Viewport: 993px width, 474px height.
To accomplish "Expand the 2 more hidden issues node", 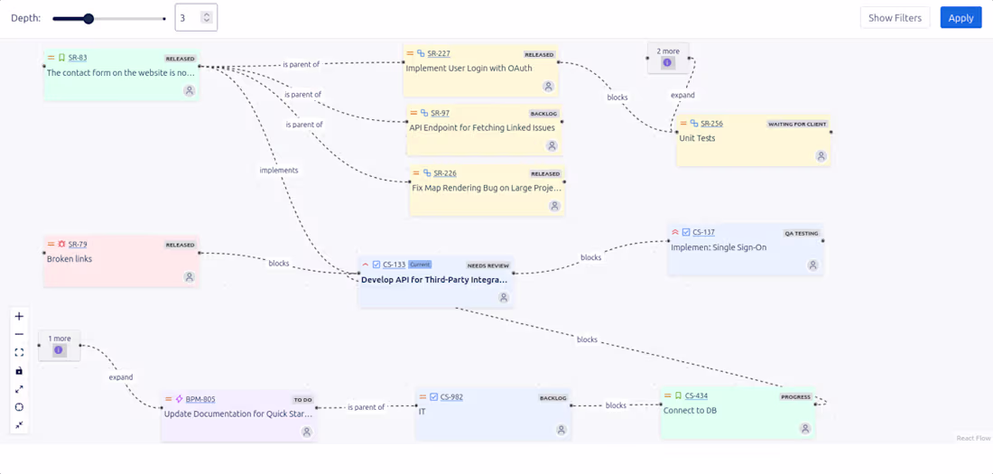I will pyautogui.click(x=668, y=58).
